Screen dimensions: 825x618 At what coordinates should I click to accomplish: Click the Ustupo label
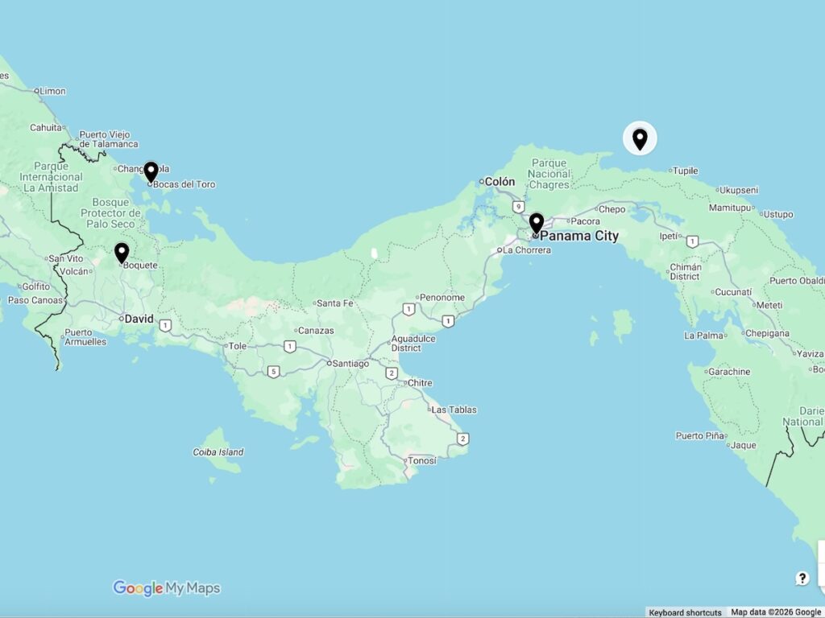tap(778, 214)
